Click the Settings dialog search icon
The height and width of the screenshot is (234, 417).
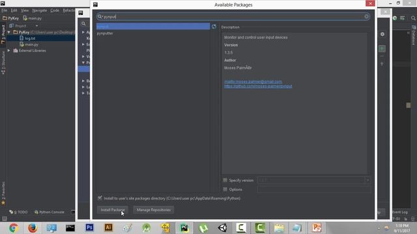[83, 23]
